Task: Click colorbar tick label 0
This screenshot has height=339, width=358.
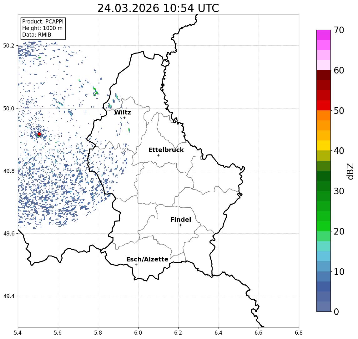Action: pyautogui.click(x=336, y=311)
